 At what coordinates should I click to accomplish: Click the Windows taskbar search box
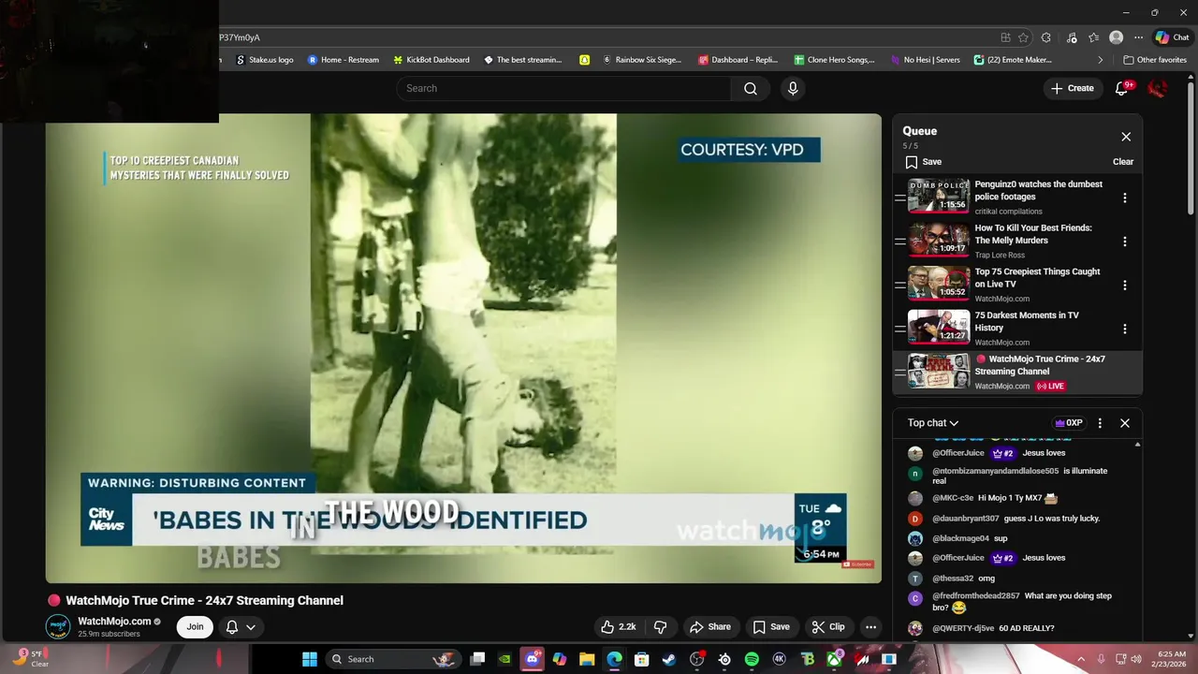click(391, 659)
